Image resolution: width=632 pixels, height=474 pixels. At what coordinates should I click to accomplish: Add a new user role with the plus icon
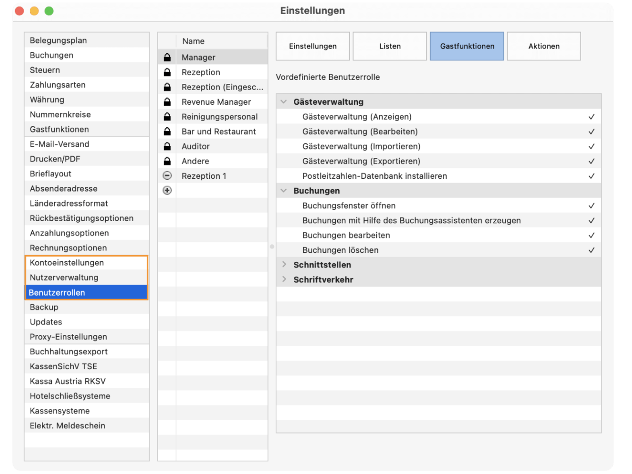167,190
